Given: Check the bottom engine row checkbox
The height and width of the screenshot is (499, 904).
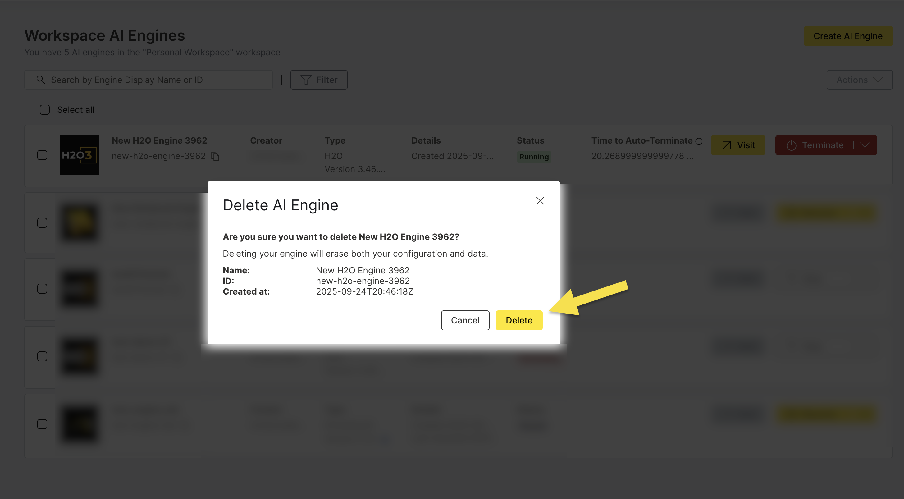Looking at the screenshot, I should pos(42,424).
